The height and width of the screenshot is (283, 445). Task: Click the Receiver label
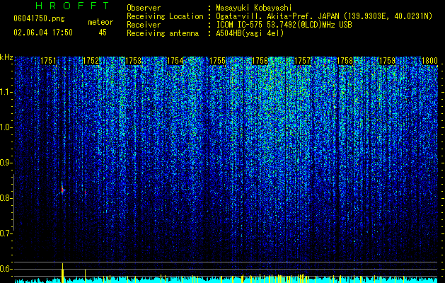pyautogui.click(x=144, y=25)
